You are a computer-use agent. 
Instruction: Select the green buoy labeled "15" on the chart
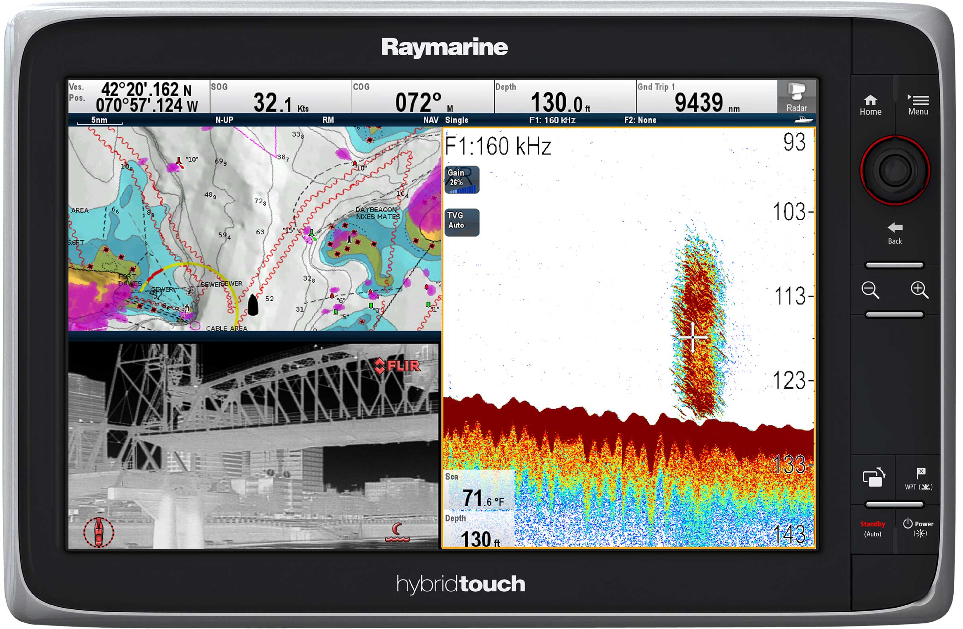coord(311,234)
